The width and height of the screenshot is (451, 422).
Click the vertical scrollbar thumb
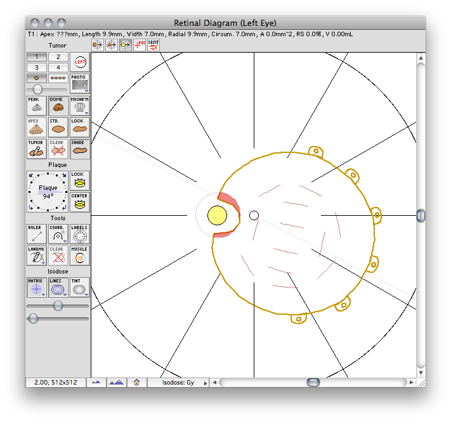[x=421, y=216]
